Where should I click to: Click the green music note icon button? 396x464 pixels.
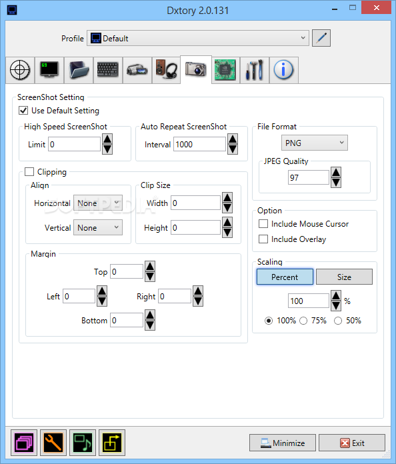pos(83,443)
